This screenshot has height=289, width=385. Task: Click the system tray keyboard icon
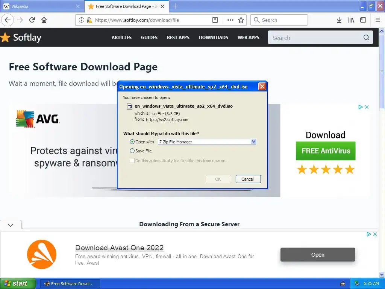pos(343,284)
